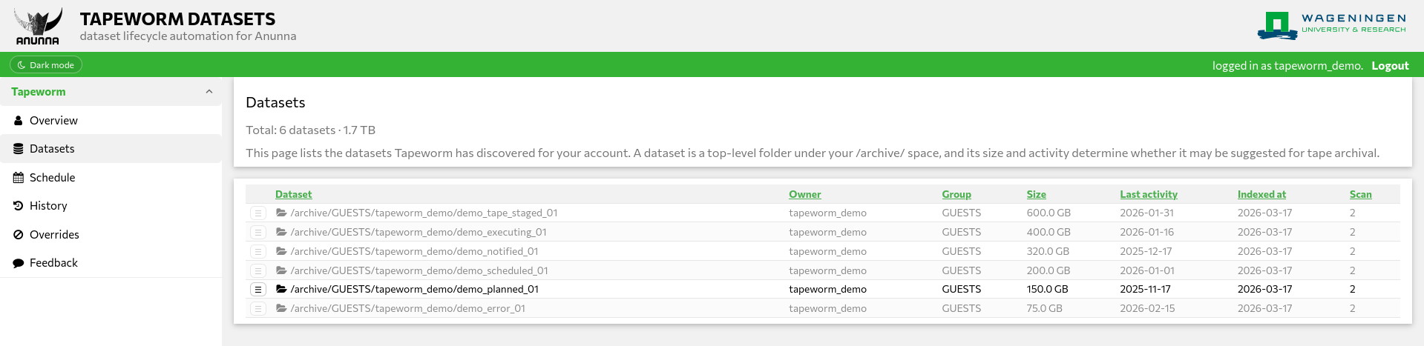Click the Anunna logo icon

pos(38,27)
